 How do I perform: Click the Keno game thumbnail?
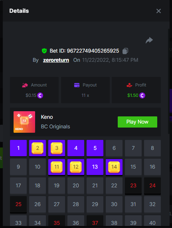tap(24, 122)
